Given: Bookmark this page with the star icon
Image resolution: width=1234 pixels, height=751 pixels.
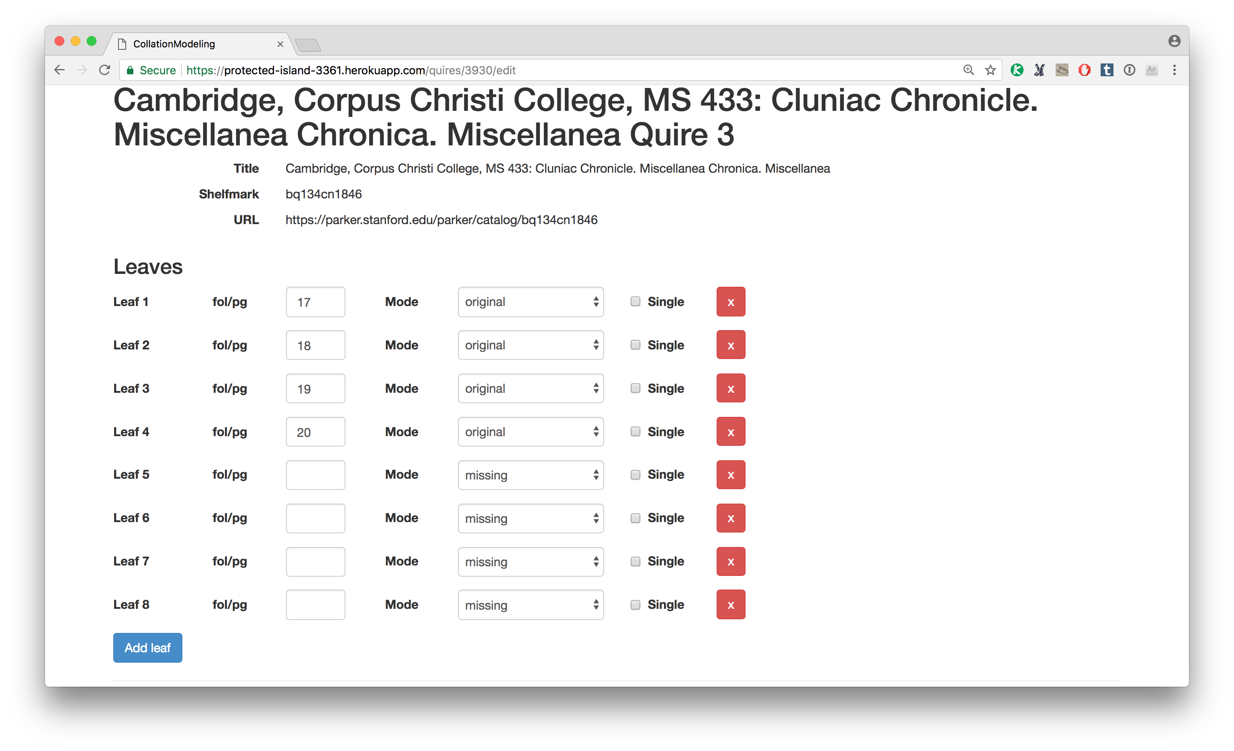Looking at the screenshot, I should pos(990,70).
